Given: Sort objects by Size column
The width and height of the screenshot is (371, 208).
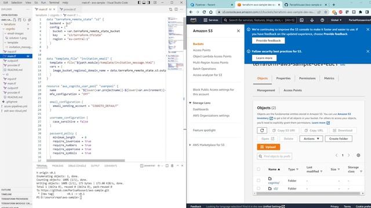Looking at the screenshot, I should pyautogui.click(x=335, y=169).
